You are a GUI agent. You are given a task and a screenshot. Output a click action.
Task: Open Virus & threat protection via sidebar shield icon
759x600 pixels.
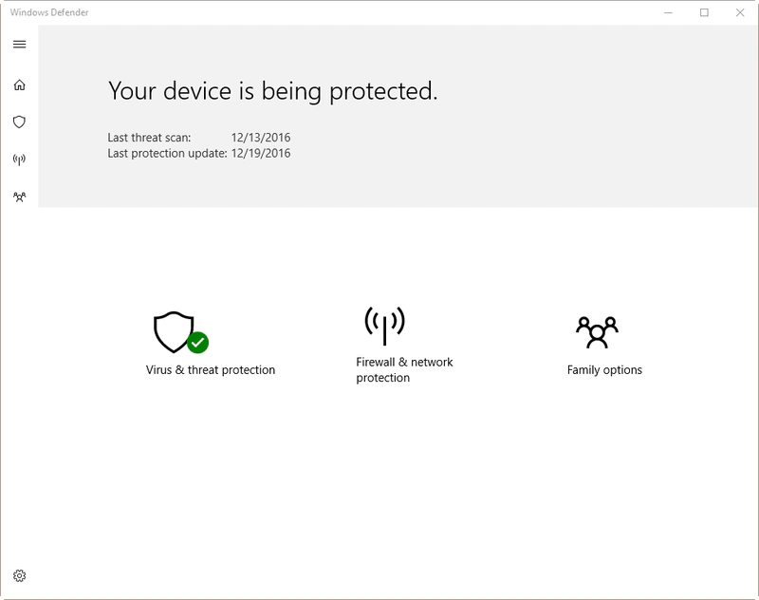[17, 122]
